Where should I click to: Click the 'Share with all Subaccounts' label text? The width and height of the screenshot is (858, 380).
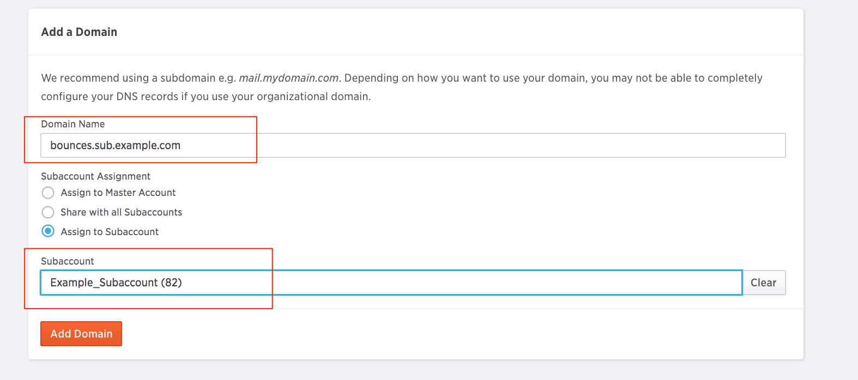(122, 212)
